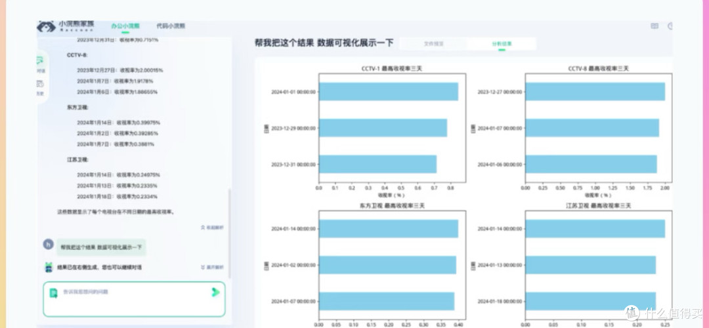The width and height of the screenshot is (709, 328).
Task: Click the raccoon bot avatar beside 结果已在右侧生成
Action: pos(49,267)
